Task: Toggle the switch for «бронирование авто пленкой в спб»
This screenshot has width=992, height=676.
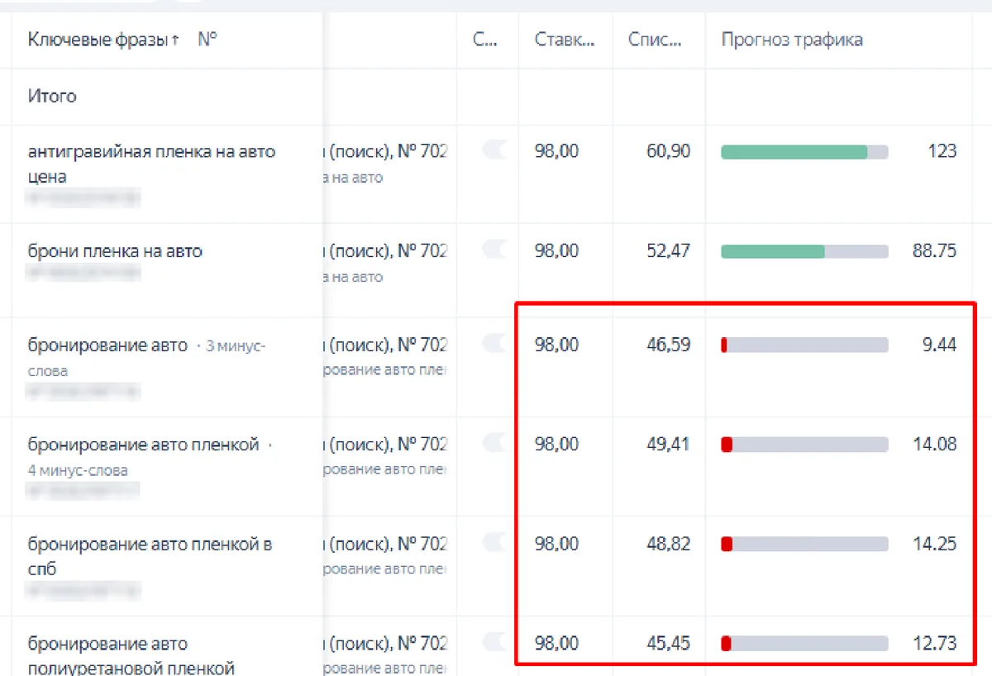Action: pos(494,542)
